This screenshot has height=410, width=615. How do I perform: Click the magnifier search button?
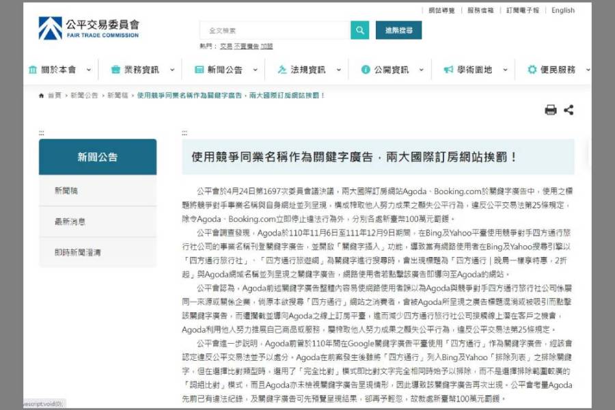tap(359, 30)
